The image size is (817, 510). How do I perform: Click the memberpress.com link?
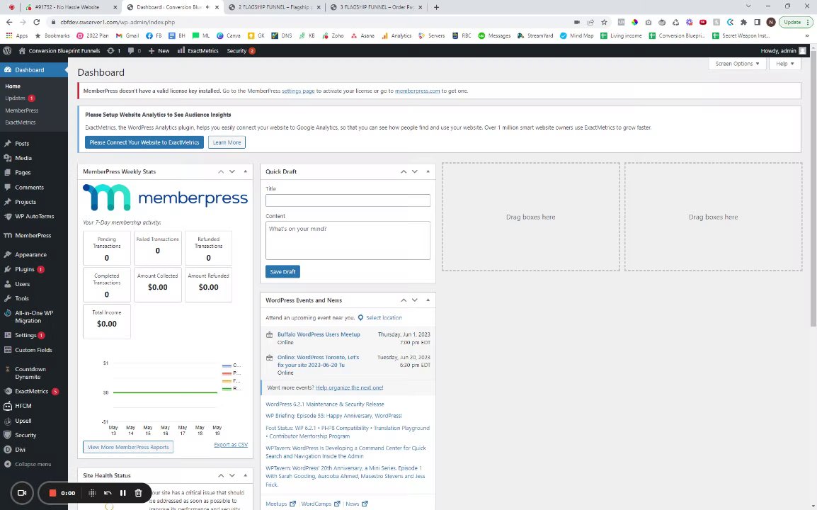click(418, 91)
